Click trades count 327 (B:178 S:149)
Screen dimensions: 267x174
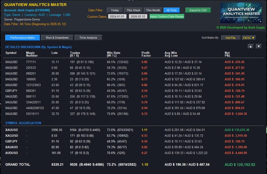coord(82,114)
